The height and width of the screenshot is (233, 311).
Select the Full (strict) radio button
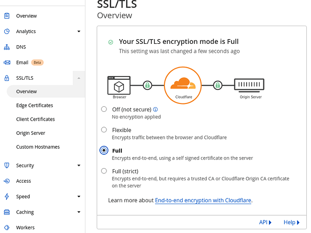(104, 171)
